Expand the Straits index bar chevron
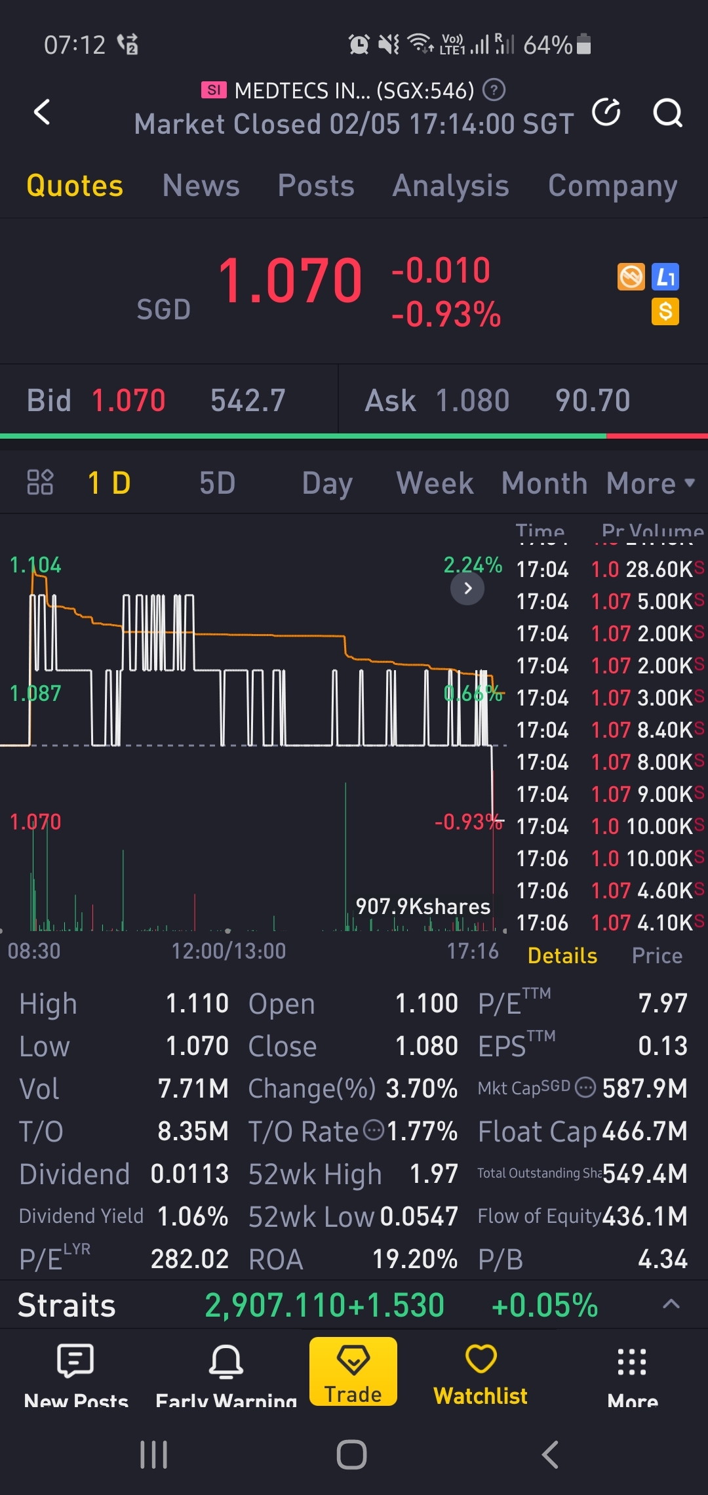This screenshot has height=1495, width=708. [671, 1304]
